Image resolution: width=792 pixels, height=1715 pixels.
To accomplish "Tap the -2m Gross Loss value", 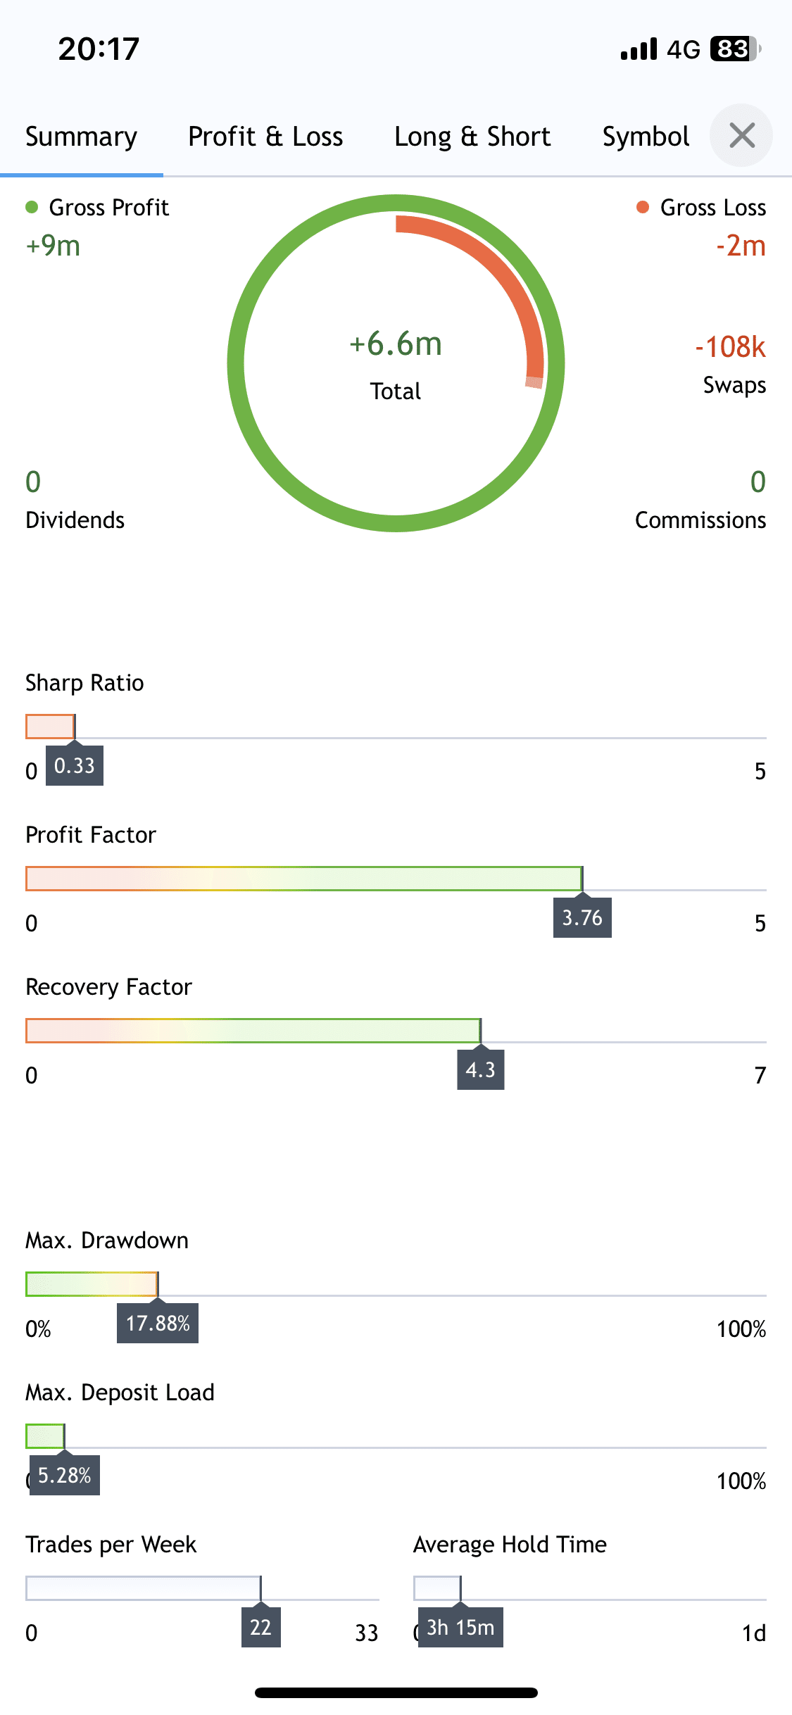I will pyautogui.click(x=741, y=246).
